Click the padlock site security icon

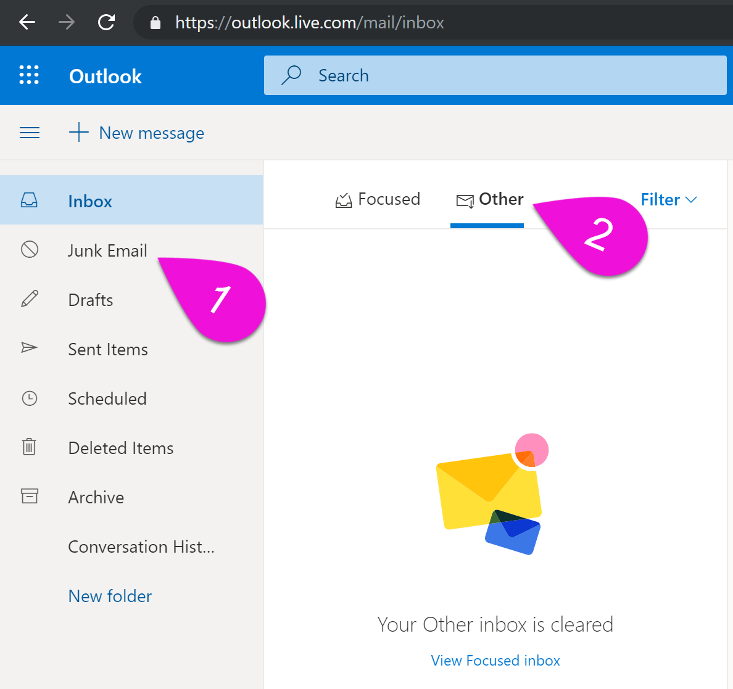click(x=155, y=23)
